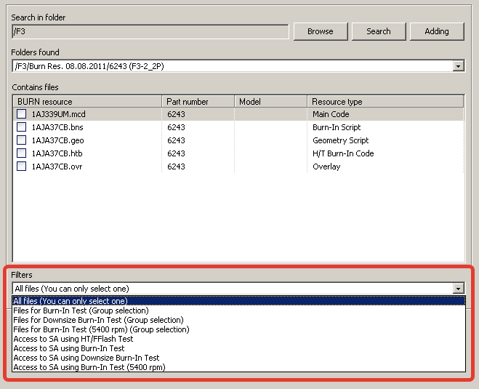
Task: Select 'Access to SA using HT/FFlash Test'
Action: (73, 339)
